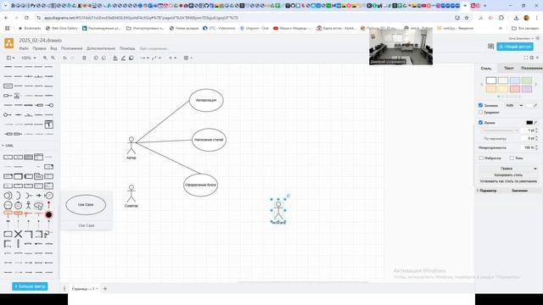
Task: Open the 100% zoom level dropdown
Action: [28, 58]
